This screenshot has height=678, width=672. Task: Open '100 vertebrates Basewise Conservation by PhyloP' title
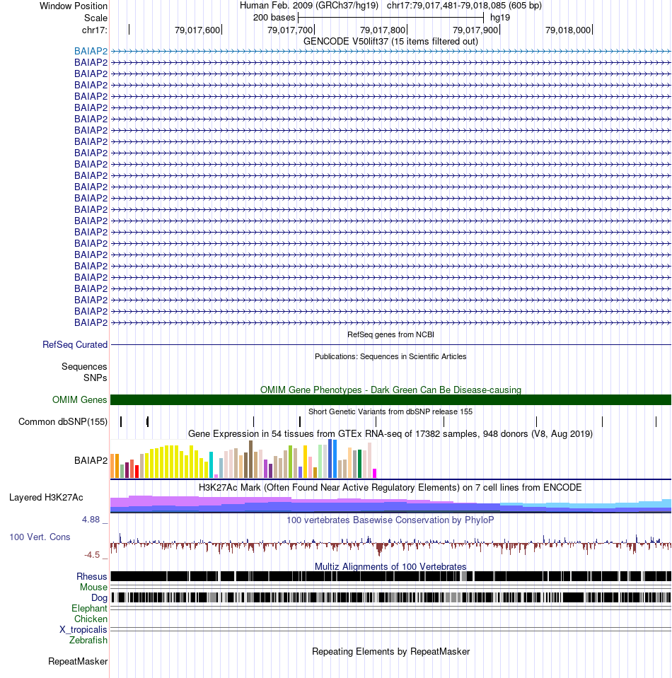click(x=390, y=520)
